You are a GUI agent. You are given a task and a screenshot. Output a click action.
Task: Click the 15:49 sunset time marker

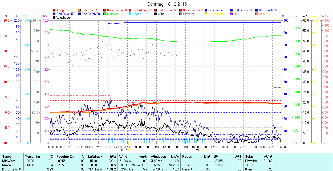coord(197,150)
